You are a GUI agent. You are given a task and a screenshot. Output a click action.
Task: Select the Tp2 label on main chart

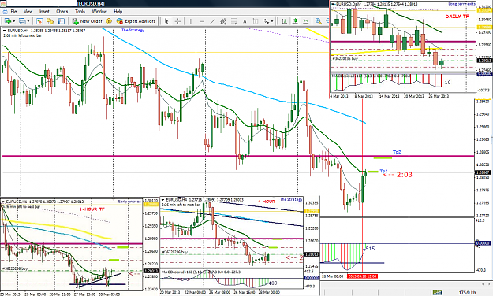pos(397,152)
